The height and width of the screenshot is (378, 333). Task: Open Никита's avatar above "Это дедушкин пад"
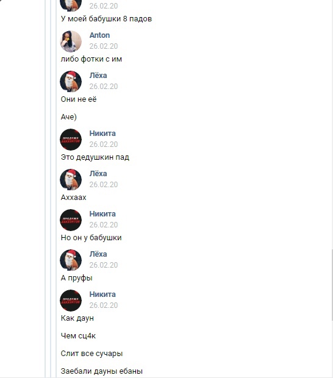pos(71,140)
